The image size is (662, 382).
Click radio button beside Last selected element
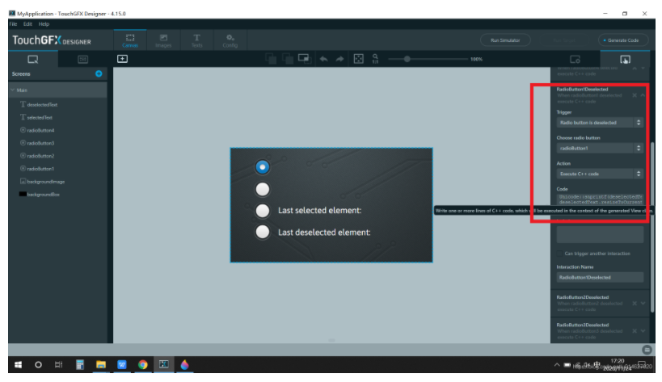pos(262,211)
